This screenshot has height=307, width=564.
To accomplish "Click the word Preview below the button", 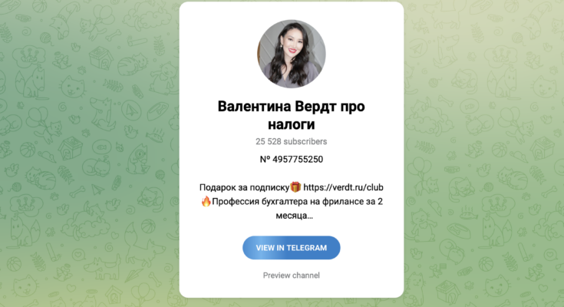I will pos(276,276).
